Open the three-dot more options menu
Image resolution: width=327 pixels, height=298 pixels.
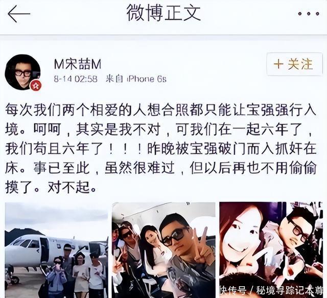pos(309,14)
